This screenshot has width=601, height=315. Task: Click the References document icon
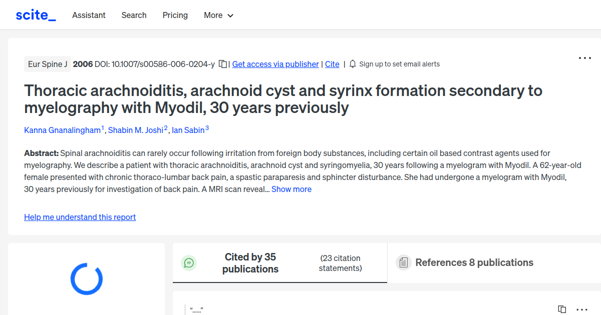coord(403,262)
